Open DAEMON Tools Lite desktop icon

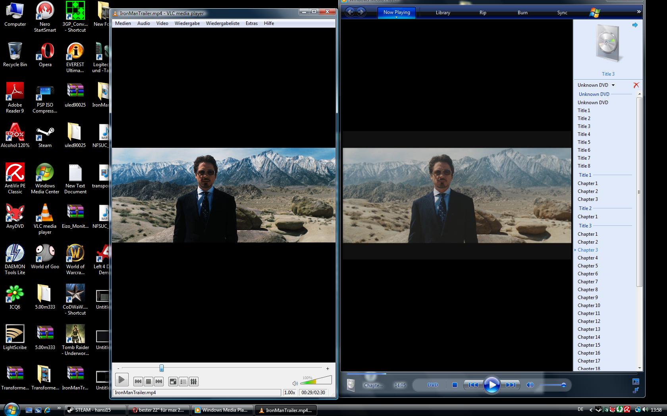pos(15,260)
